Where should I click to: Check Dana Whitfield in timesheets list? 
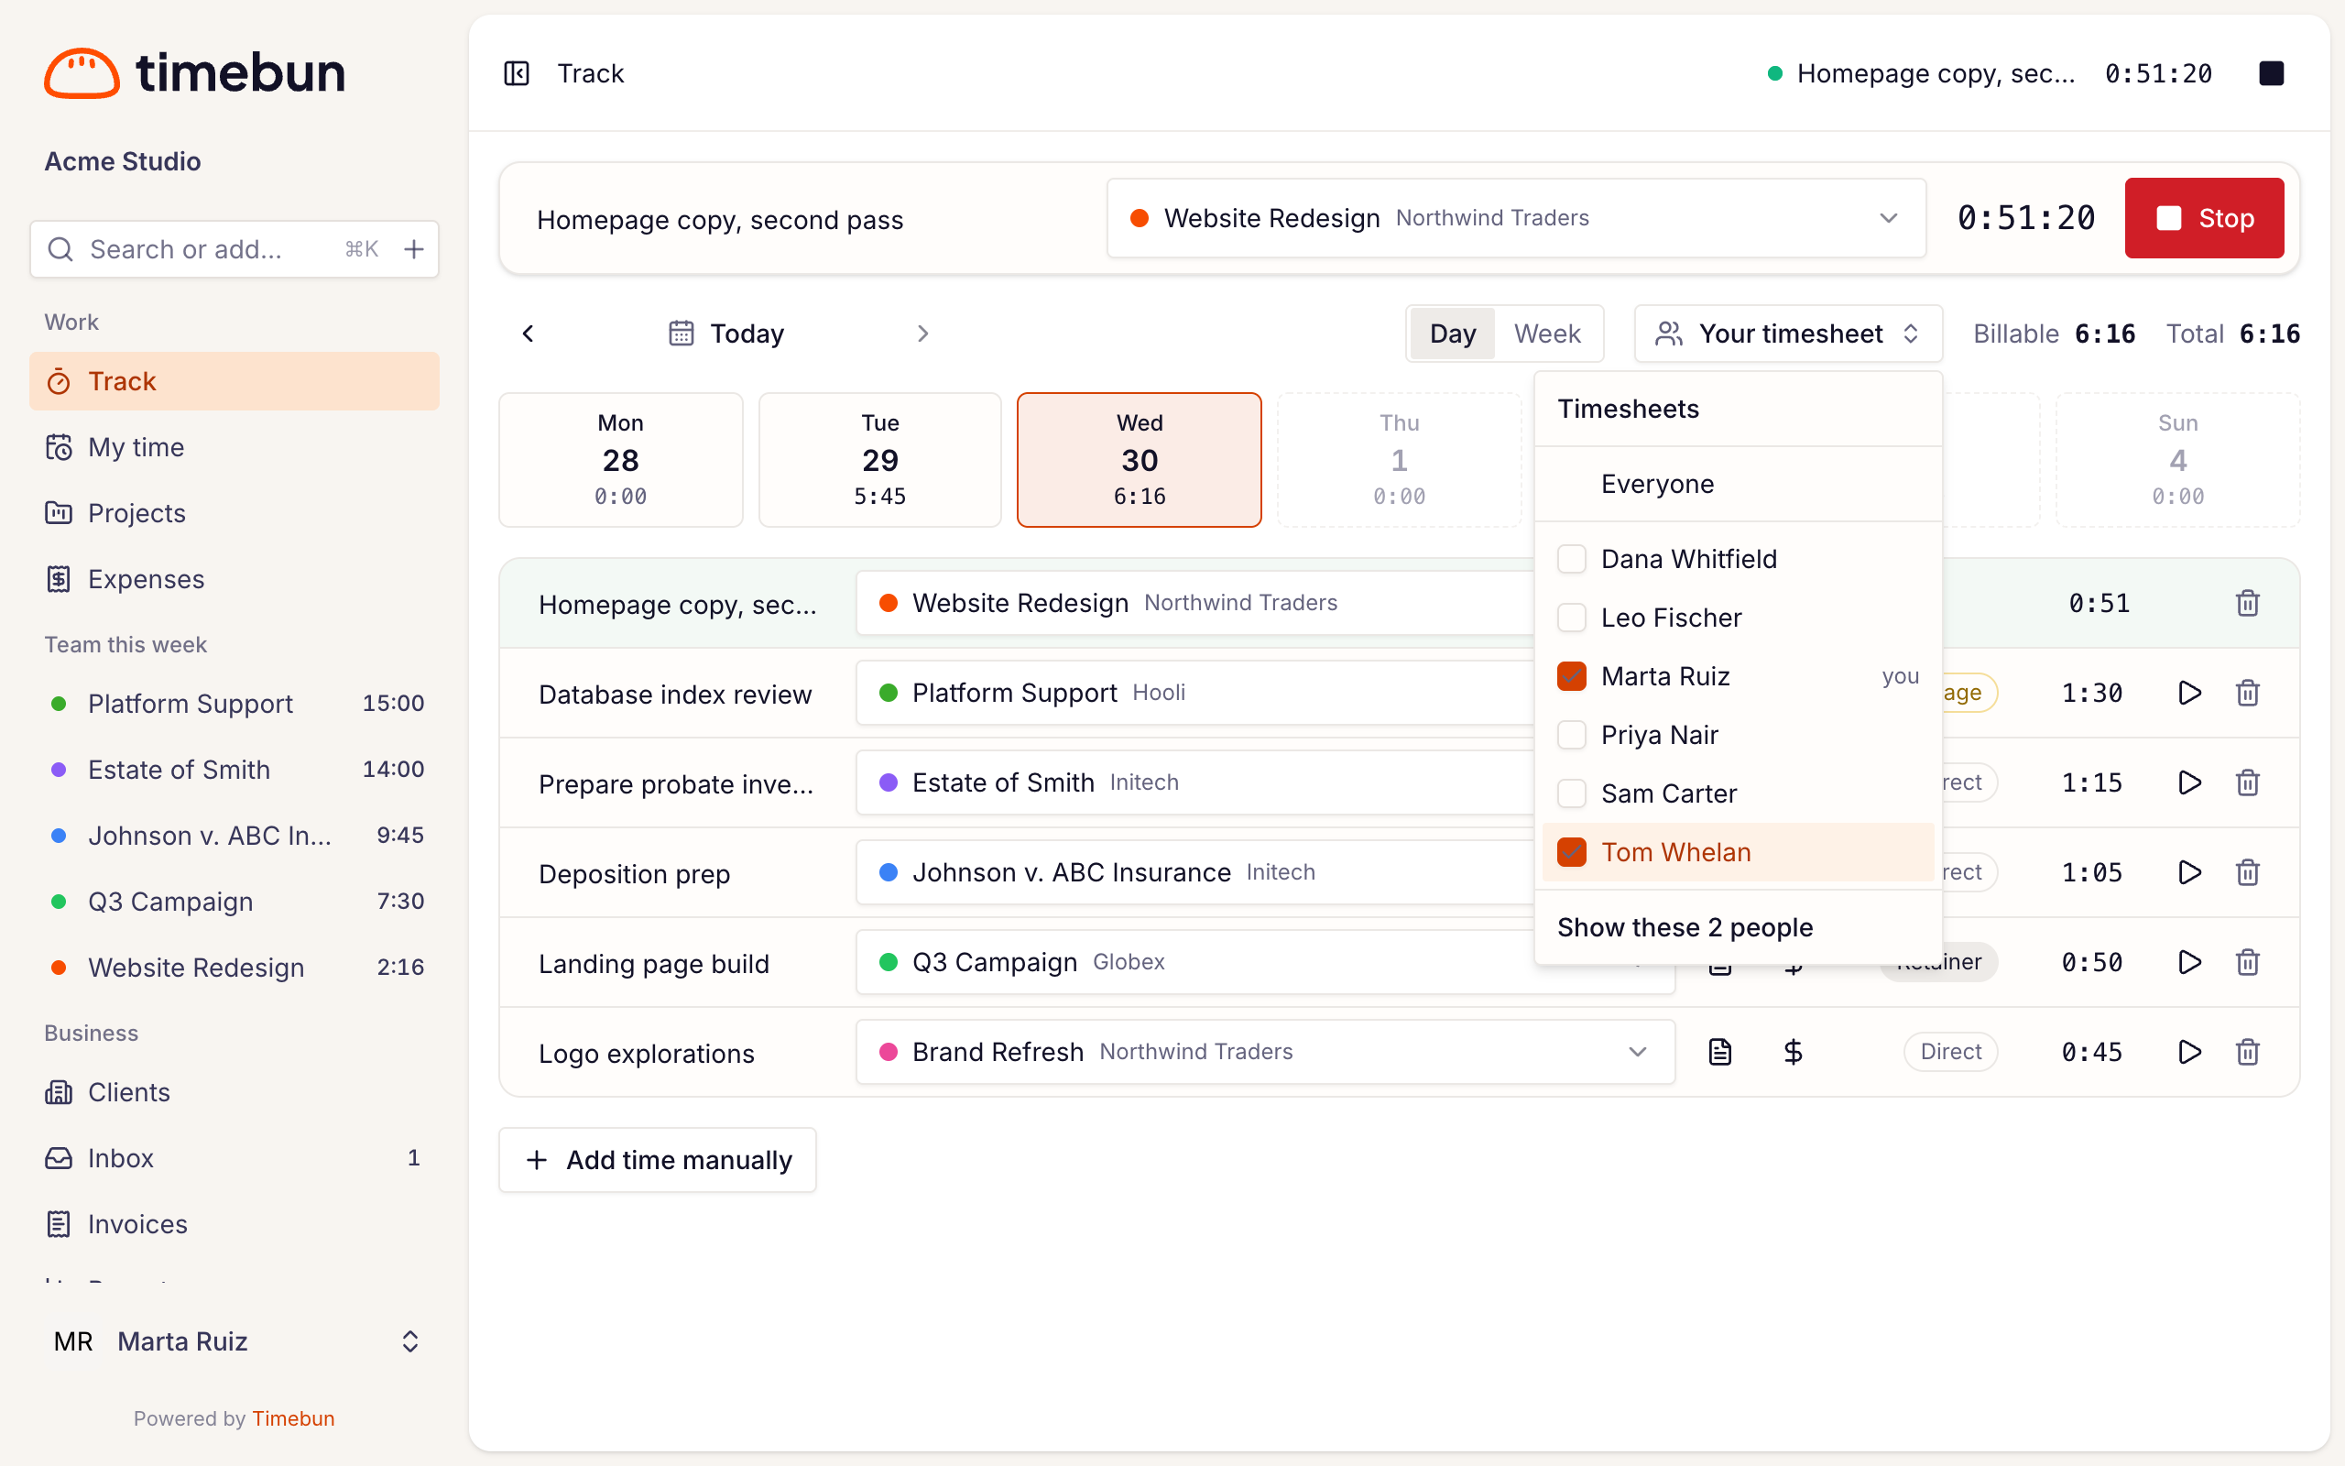coord(1572,559)
